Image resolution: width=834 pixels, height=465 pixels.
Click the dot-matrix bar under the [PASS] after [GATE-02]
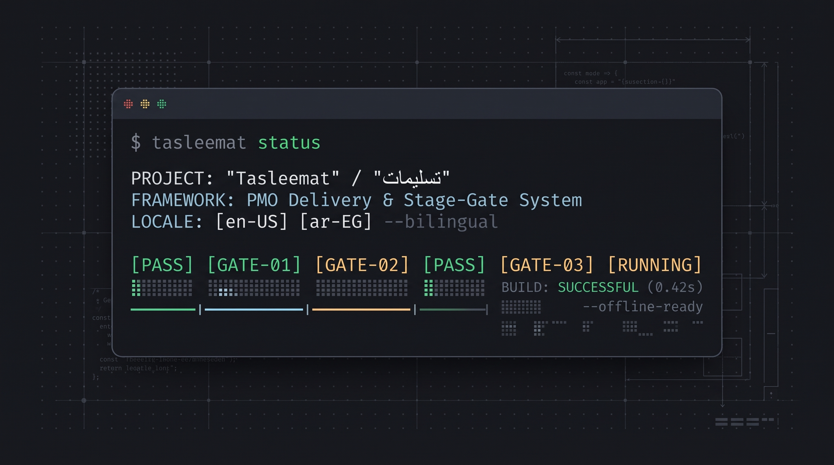[x=454, y=288]
